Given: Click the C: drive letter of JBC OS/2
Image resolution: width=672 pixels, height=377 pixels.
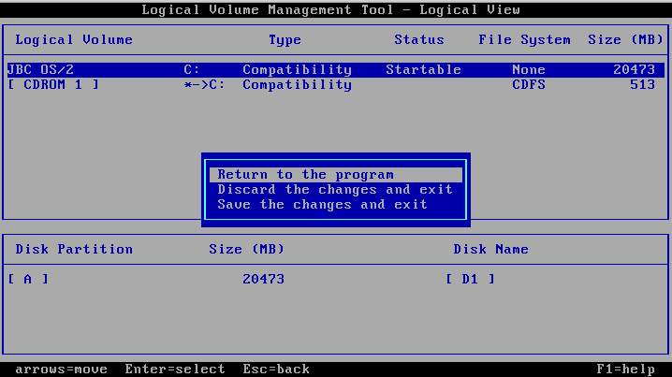Looking at the screenshot, I should point(191,70).
